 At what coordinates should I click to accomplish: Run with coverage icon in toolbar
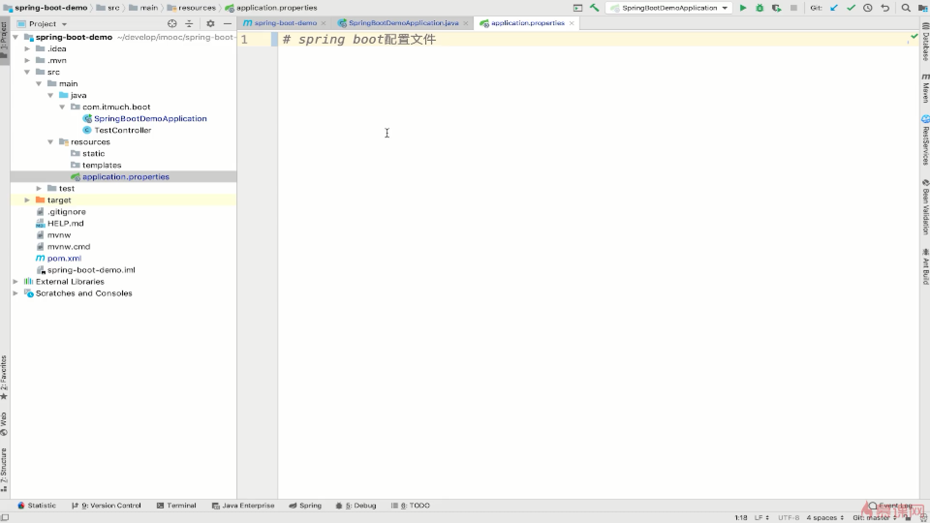coord(776,8)
